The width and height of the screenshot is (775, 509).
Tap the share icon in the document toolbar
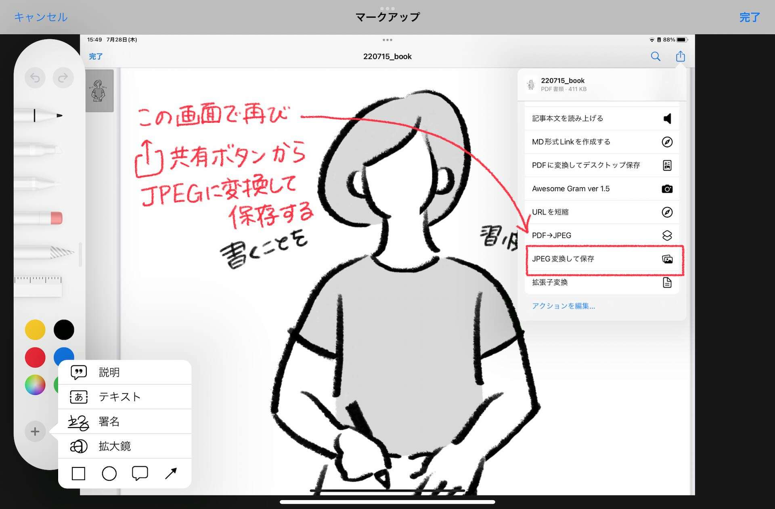[681, 57]
